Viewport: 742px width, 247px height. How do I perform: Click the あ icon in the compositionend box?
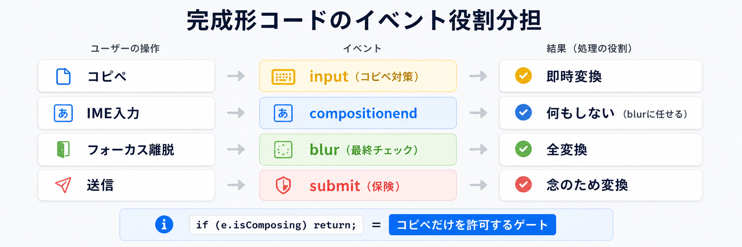point(283,113)
